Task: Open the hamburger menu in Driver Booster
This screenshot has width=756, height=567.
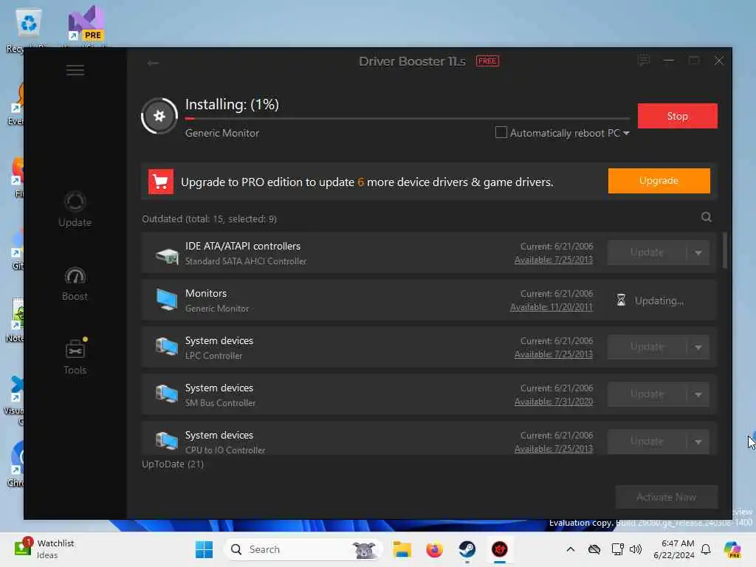Action: pyautogui.click(x=75, y=70)
